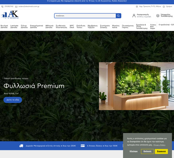The width and height of the screenshot is (174, 158).
Task: Click the Ωράριο hours link
Action: point(169,6)
